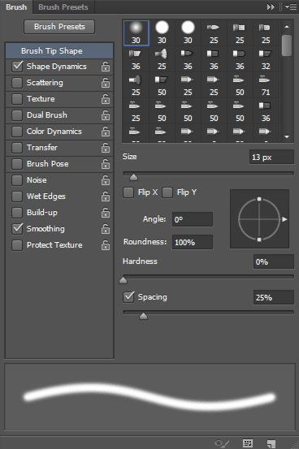Enable the Transfer checkbox
Screen dimensions: 299x449
17,148
